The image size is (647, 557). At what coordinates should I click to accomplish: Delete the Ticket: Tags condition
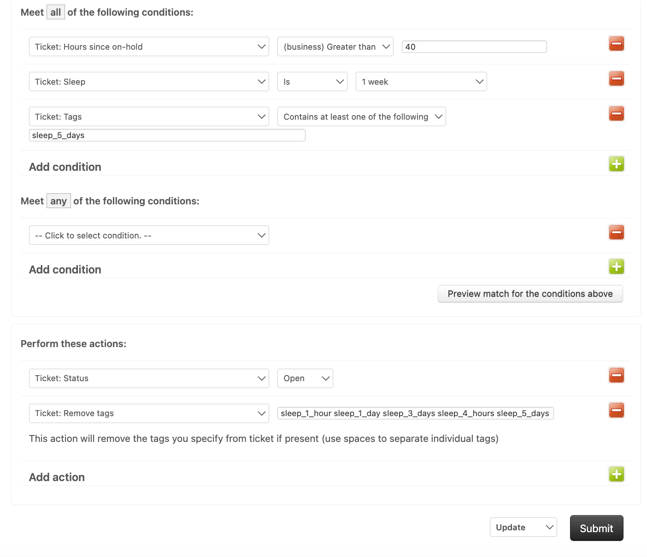pyautogui.click(x=616, y=114)
